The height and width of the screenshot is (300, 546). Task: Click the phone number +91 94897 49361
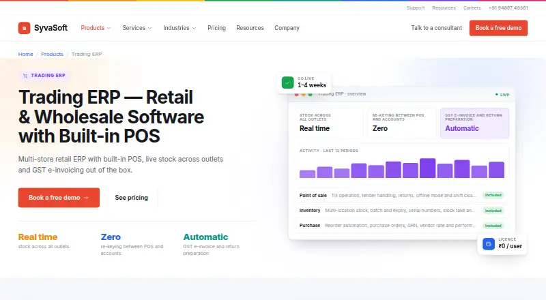click(x=508, y=7)
